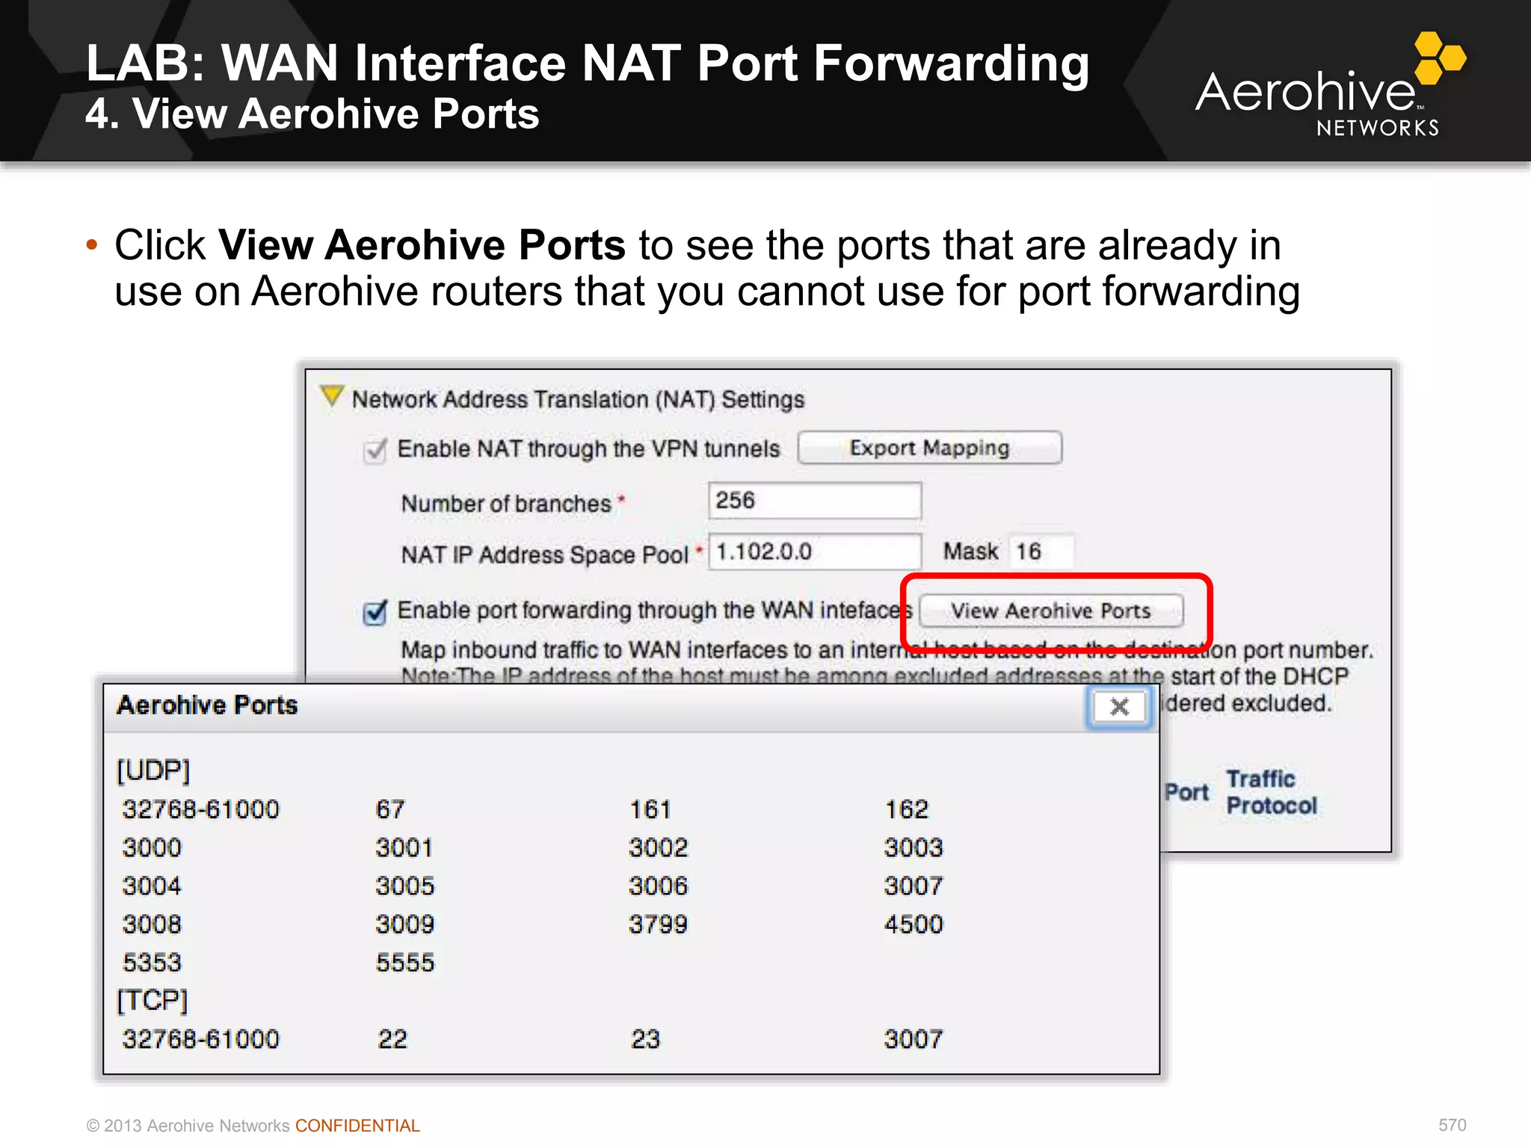1531x1148 pixels.
Task: Click UDP port 67
Action: pos(389,809)
